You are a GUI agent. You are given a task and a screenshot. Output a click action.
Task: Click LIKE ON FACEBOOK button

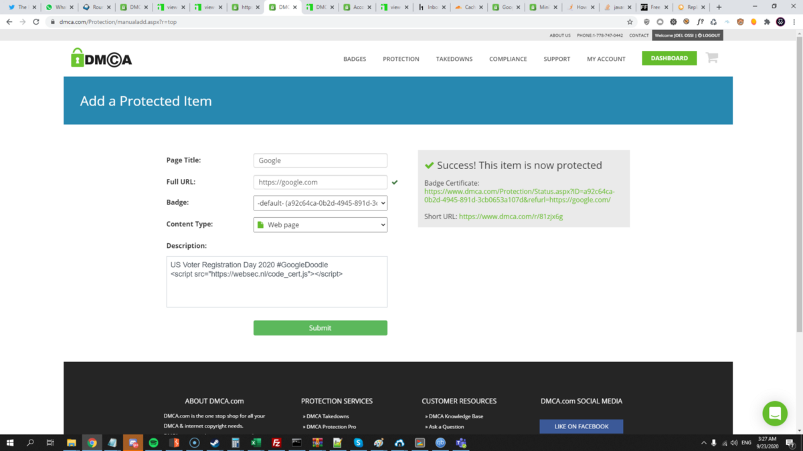coord(582,426)
